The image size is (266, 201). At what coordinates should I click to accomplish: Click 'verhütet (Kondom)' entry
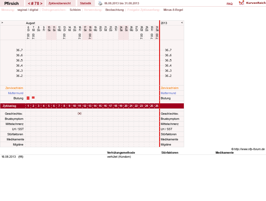(x=119, y=157)
